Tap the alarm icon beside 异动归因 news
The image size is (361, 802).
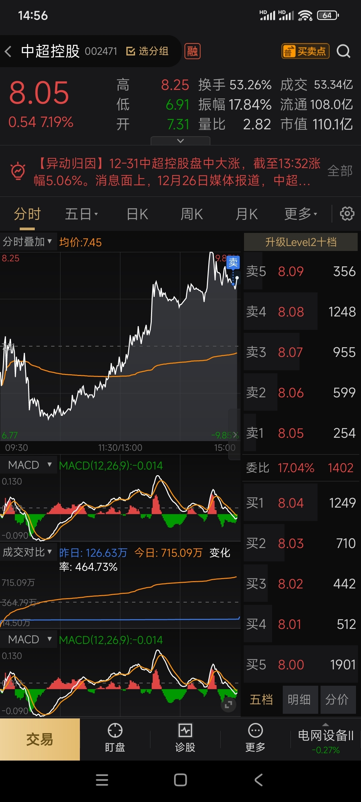tap(18, 171)
